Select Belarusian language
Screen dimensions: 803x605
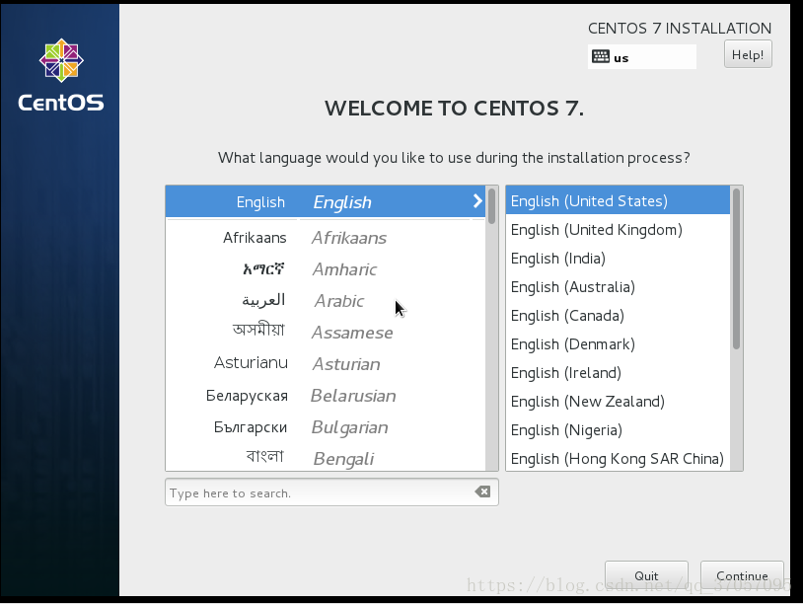[326, 396]
